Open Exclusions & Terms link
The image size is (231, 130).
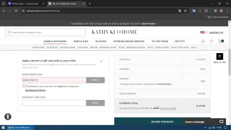coord(35,90)
